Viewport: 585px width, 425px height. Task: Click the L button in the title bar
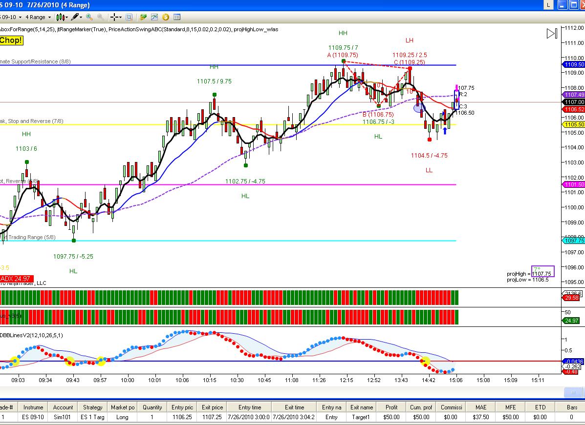coord(548,5)
